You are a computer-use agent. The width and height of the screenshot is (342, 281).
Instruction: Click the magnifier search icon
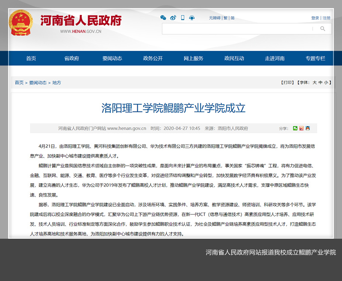pos(323,29)
